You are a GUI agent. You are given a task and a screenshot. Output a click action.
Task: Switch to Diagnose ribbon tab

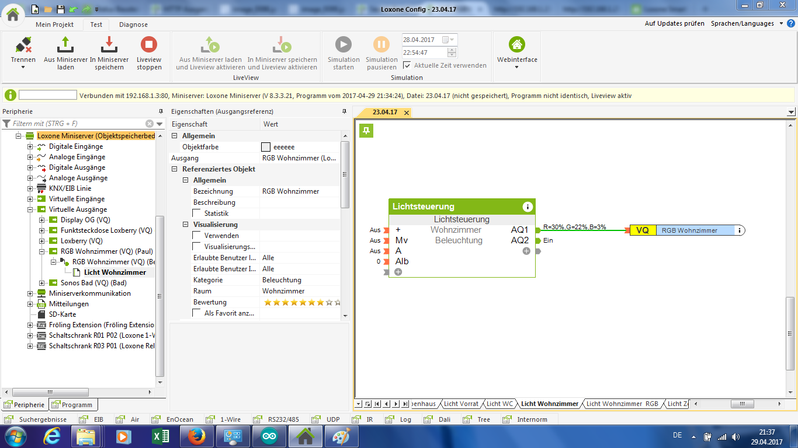(133, 24)
